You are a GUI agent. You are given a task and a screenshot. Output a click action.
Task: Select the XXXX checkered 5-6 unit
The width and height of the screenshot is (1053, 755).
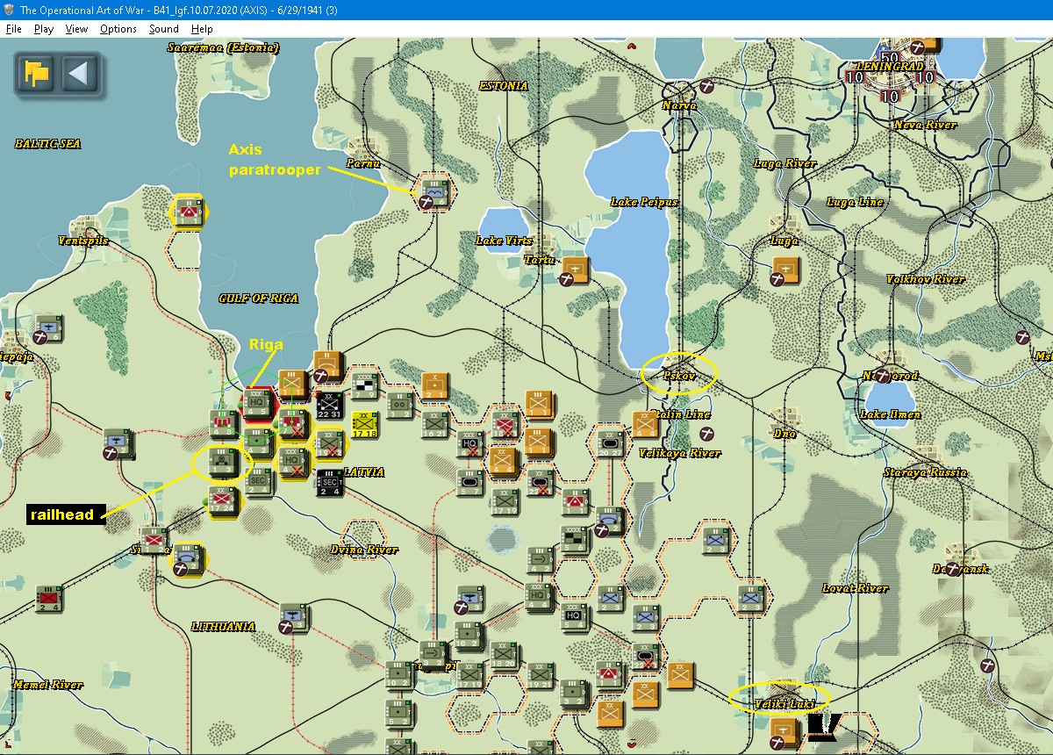pyautogui.click(x=575, y=539)
